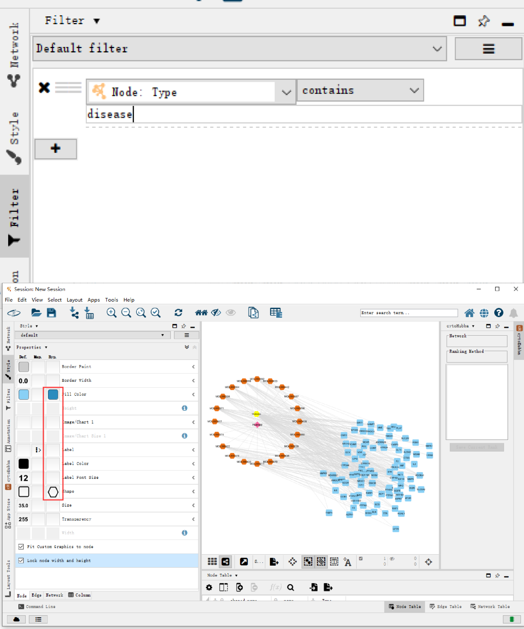Expand all style properties double chevron
The width and height of the screenshot is (524, 629).
[187, 347]
